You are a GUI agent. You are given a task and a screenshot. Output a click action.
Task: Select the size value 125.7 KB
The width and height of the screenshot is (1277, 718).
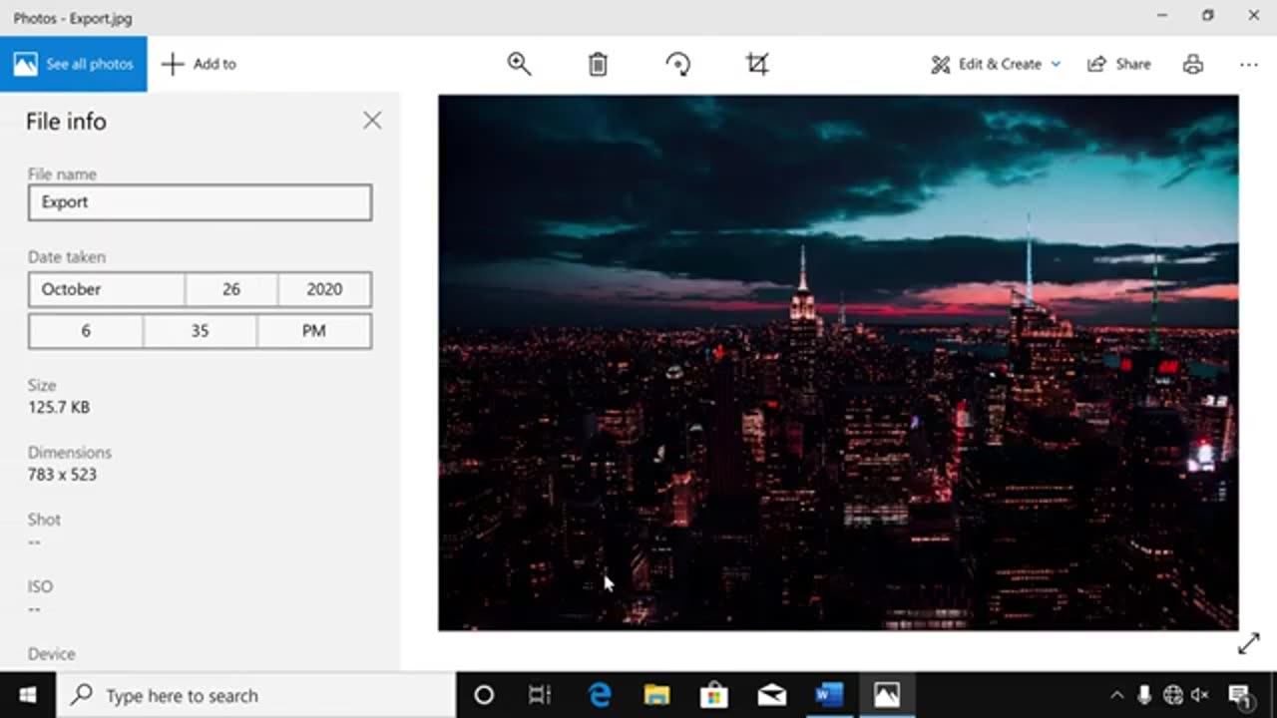pyautogui.click(x=59, y=407)
